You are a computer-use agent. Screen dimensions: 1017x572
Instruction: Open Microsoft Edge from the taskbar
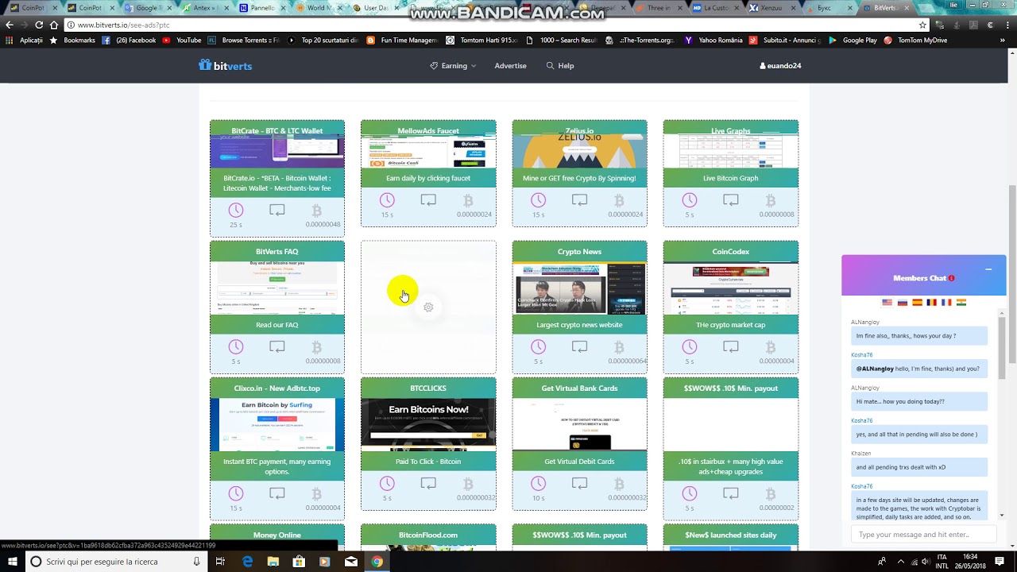pyautogui.click(x=247, y=562)
